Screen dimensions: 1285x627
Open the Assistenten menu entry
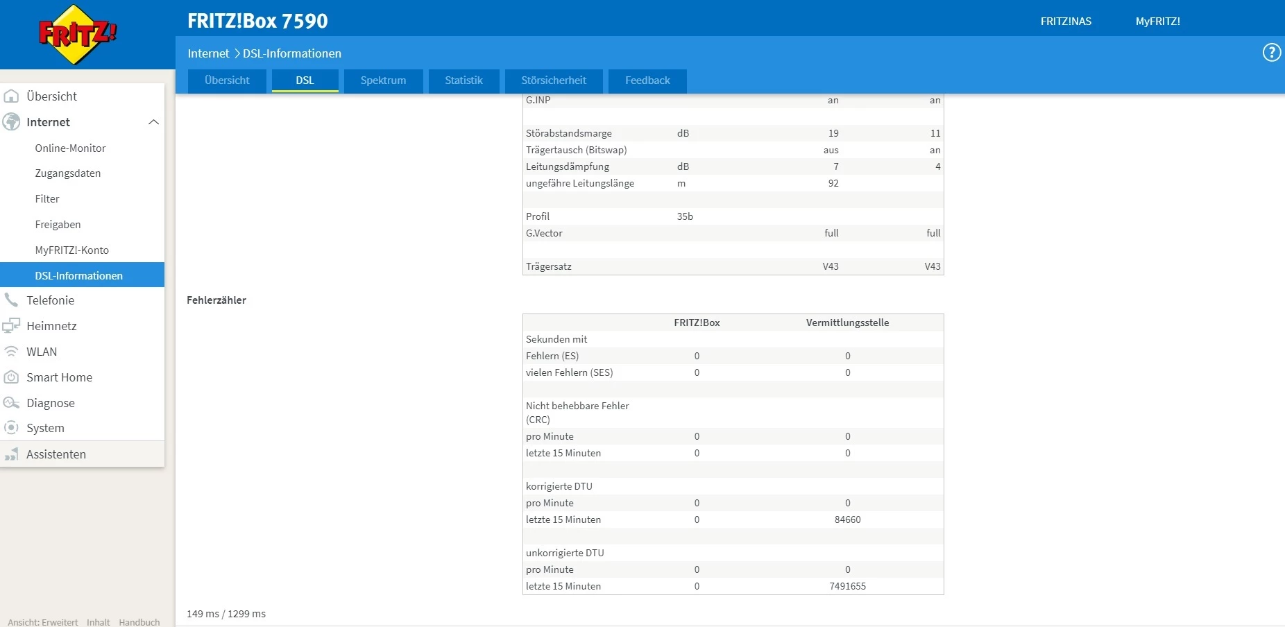tap(56, 454)
